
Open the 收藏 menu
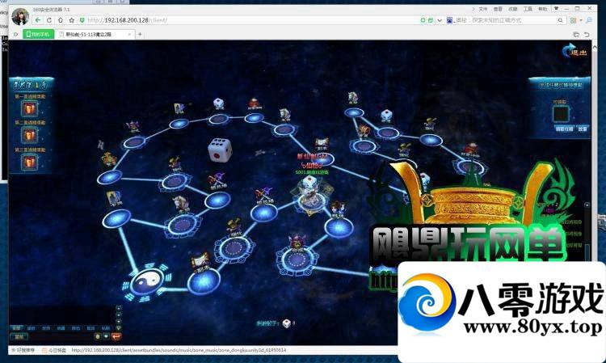click(513, 9)
